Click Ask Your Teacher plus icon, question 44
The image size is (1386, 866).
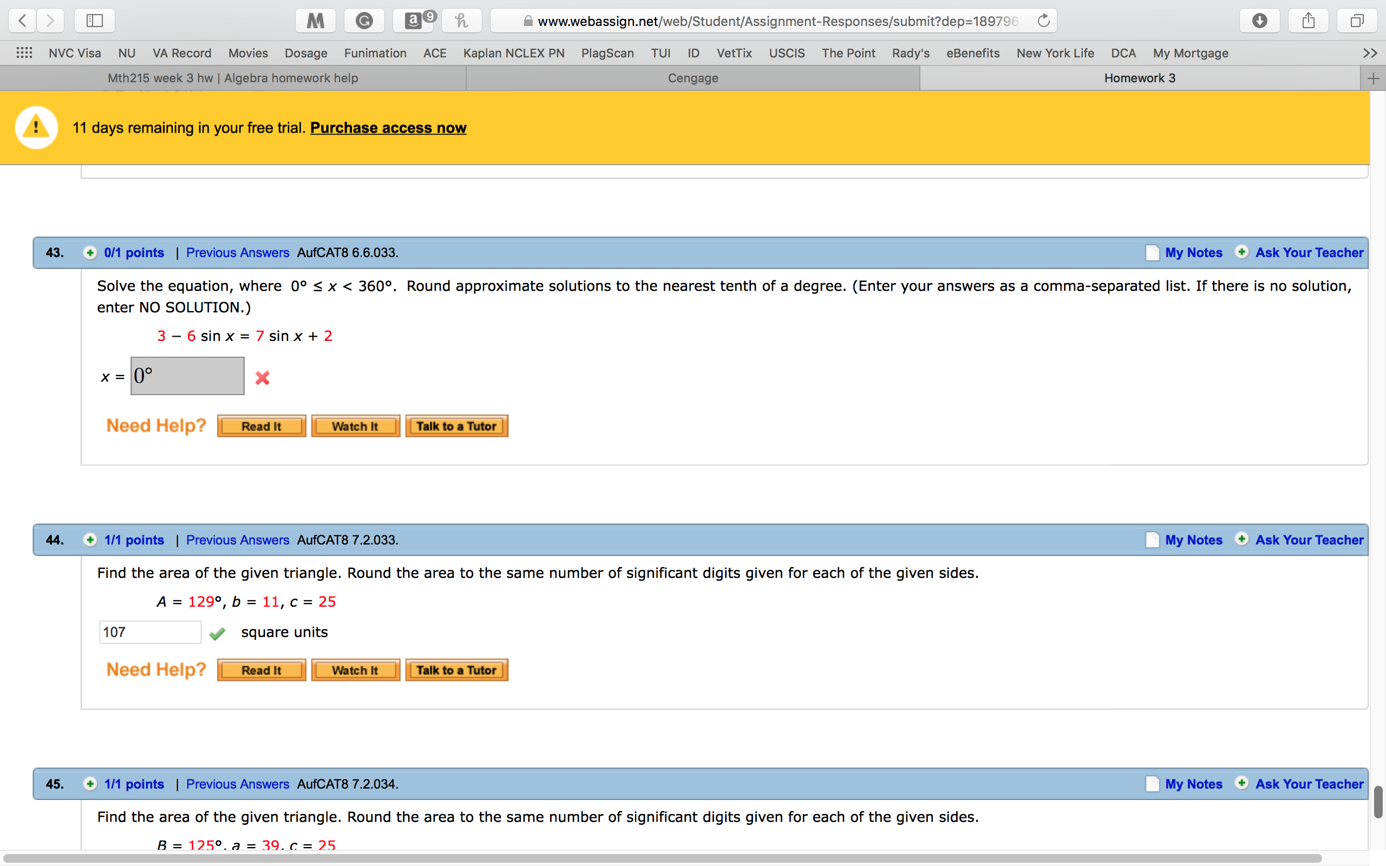[x=1241, y=539]
